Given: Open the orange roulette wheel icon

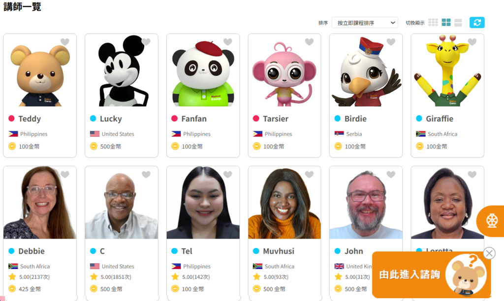Looking at the screenshot, I should (491, 221).
